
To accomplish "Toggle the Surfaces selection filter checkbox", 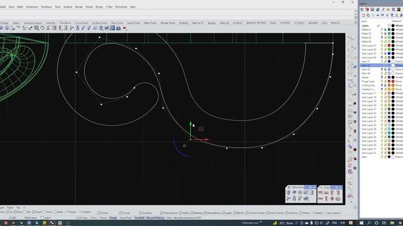I will coord(140,213).
